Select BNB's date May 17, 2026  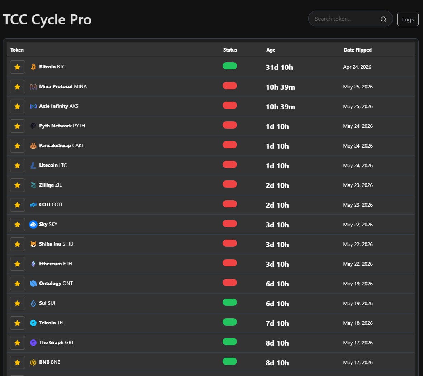[x=358, y=362]
